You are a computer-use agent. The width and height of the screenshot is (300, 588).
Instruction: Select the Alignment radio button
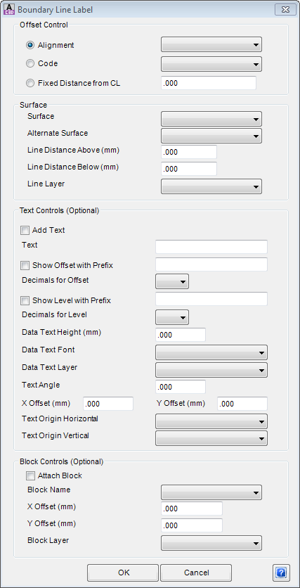click(x=30, y=46)
